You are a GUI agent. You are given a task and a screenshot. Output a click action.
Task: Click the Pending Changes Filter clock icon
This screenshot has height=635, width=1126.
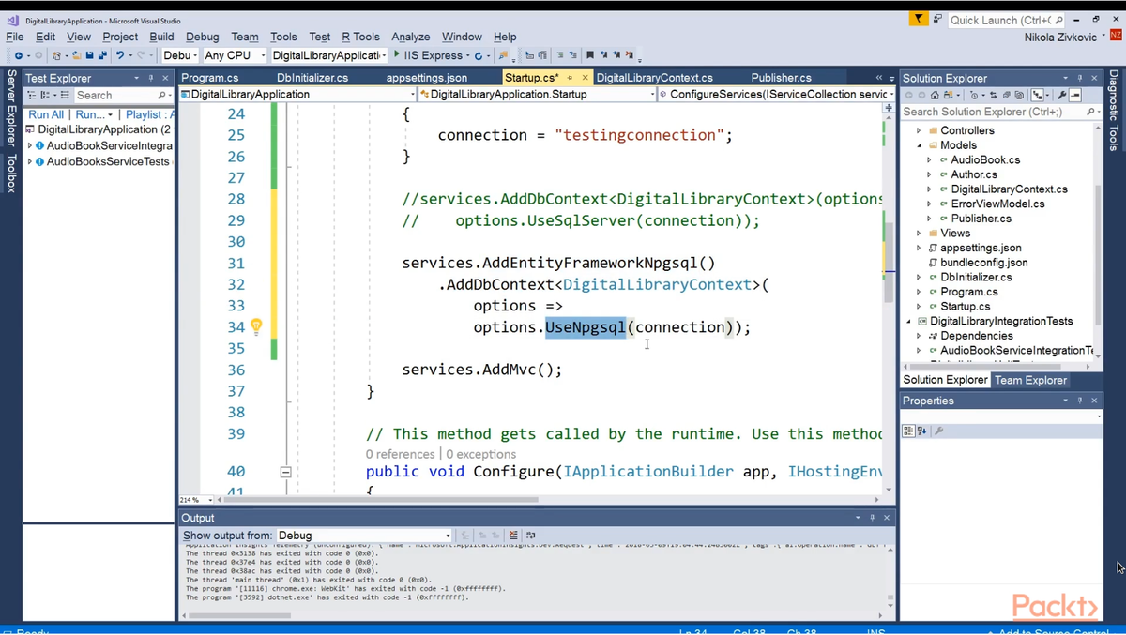[x=975, y=95]
